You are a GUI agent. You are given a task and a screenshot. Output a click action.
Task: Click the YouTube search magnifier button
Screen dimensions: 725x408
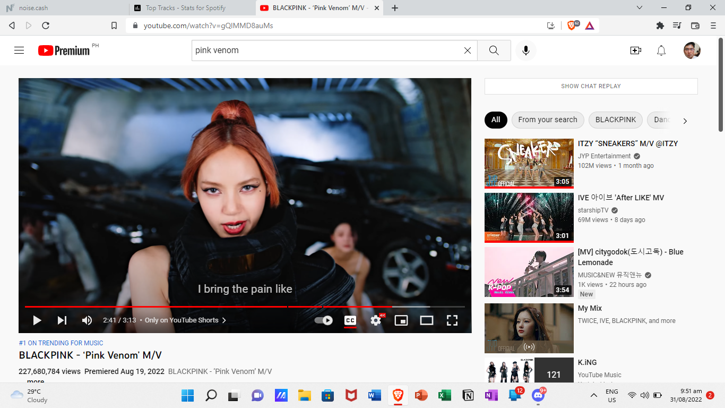pyautogui.click(x=494, y=50)
